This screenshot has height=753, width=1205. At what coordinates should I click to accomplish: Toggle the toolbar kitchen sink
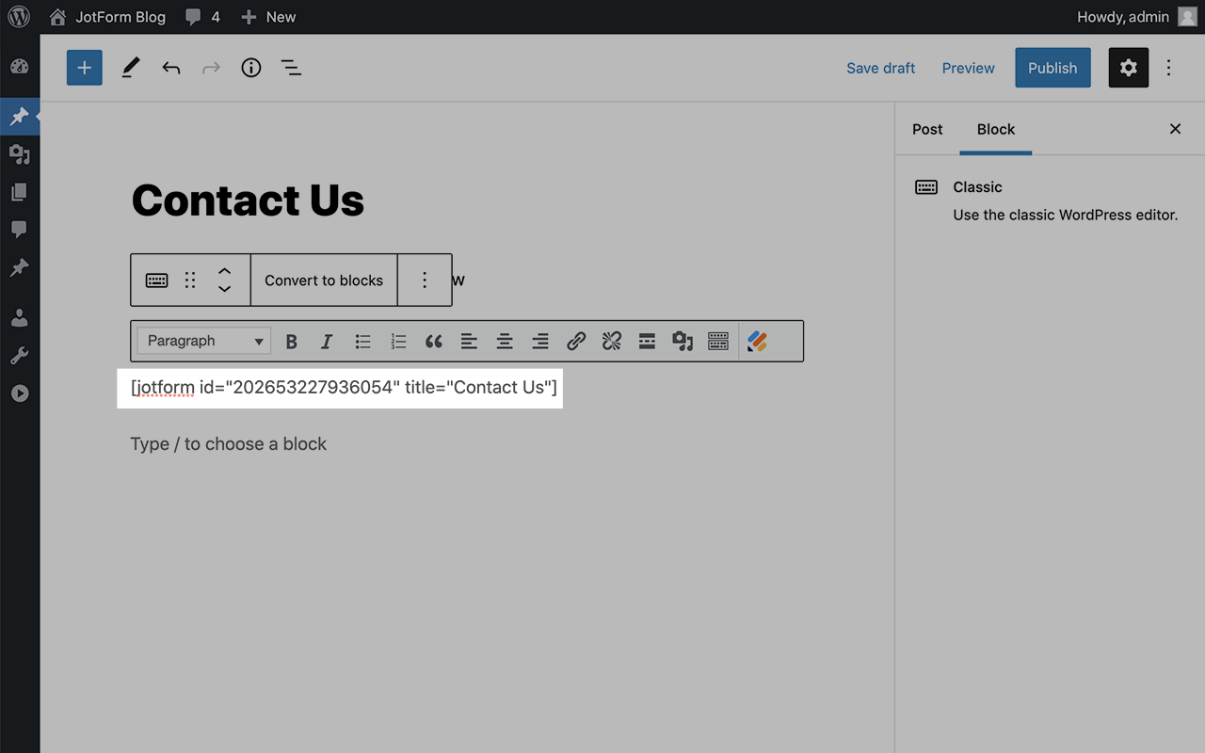tap(718, 341)
